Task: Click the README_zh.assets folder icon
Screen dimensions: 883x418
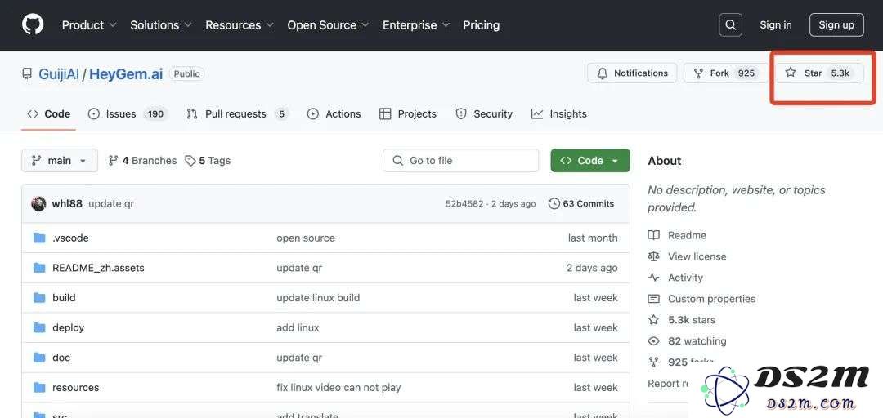Action: point(39,268)
